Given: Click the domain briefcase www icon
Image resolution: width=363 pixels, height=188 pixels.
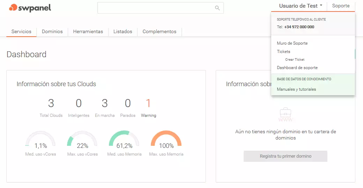Looking at the screenshot, I should tap(285, 115).
